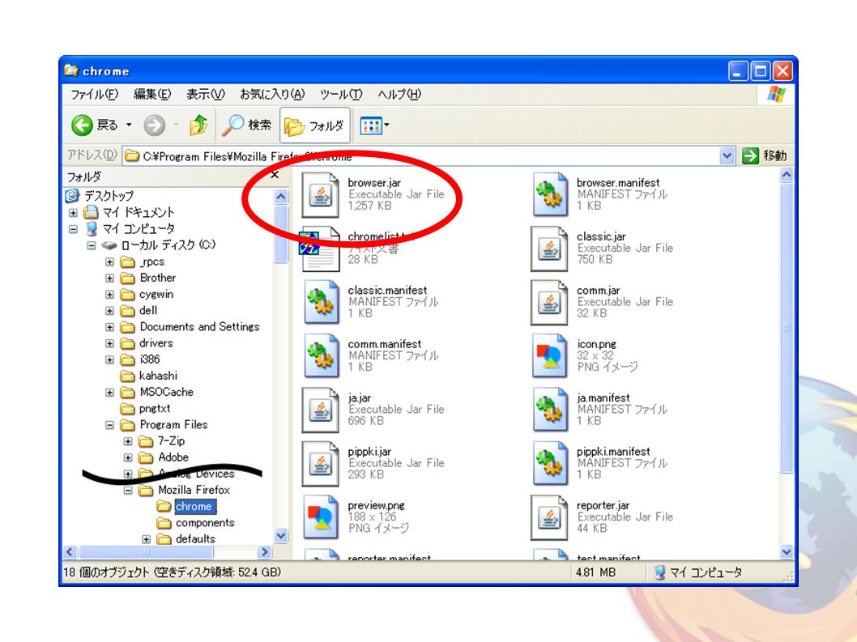
Task: Open the address bar dropdown arrow
Action: point(727,155)
